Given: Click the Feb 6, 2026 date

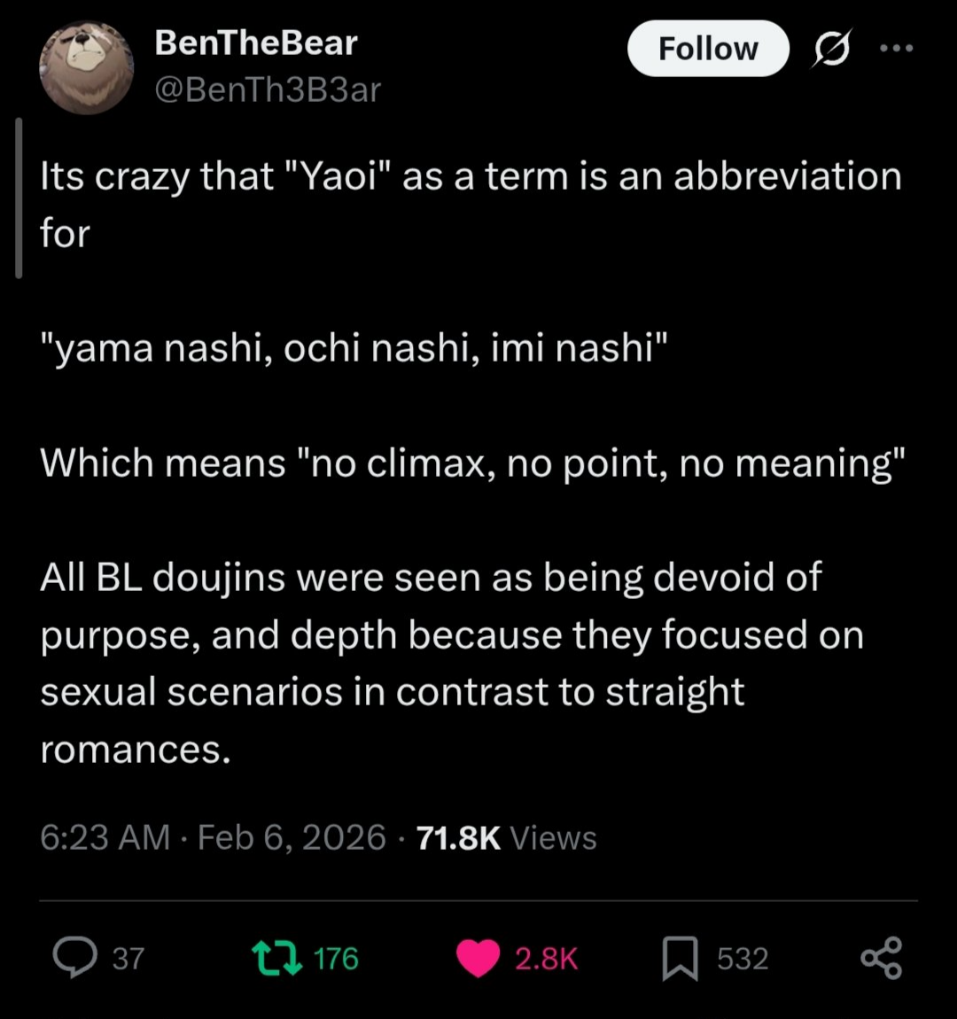Looking at the screenshot, I should point(292,837).
